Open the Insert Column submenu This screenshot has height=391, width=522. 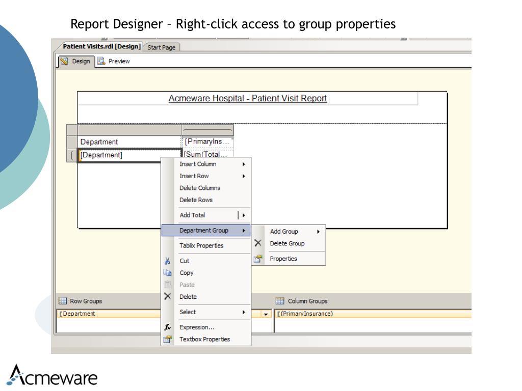206,164
